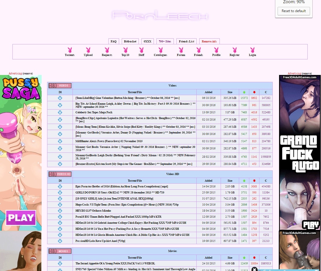The height and width of the screenshot is (271, 321).
Task: Go to Requests via its bunny icon
Action: click(x=107, y=50)
